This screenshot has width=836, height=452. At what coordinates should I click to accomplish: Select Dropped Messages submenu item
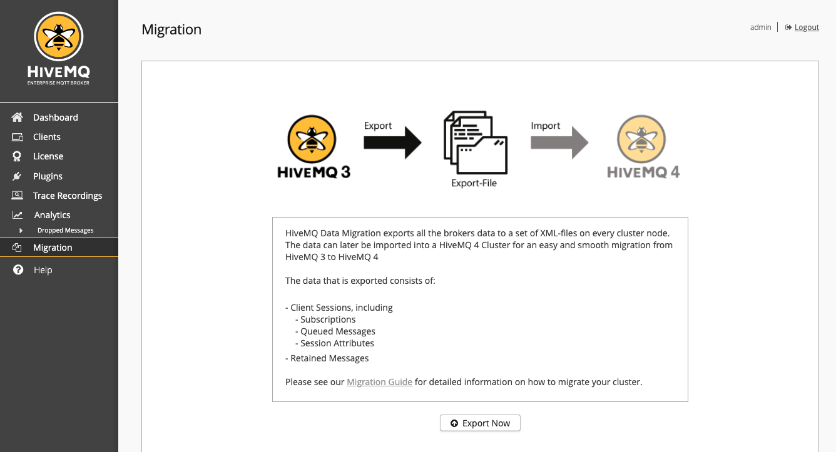tap(65, 231)
